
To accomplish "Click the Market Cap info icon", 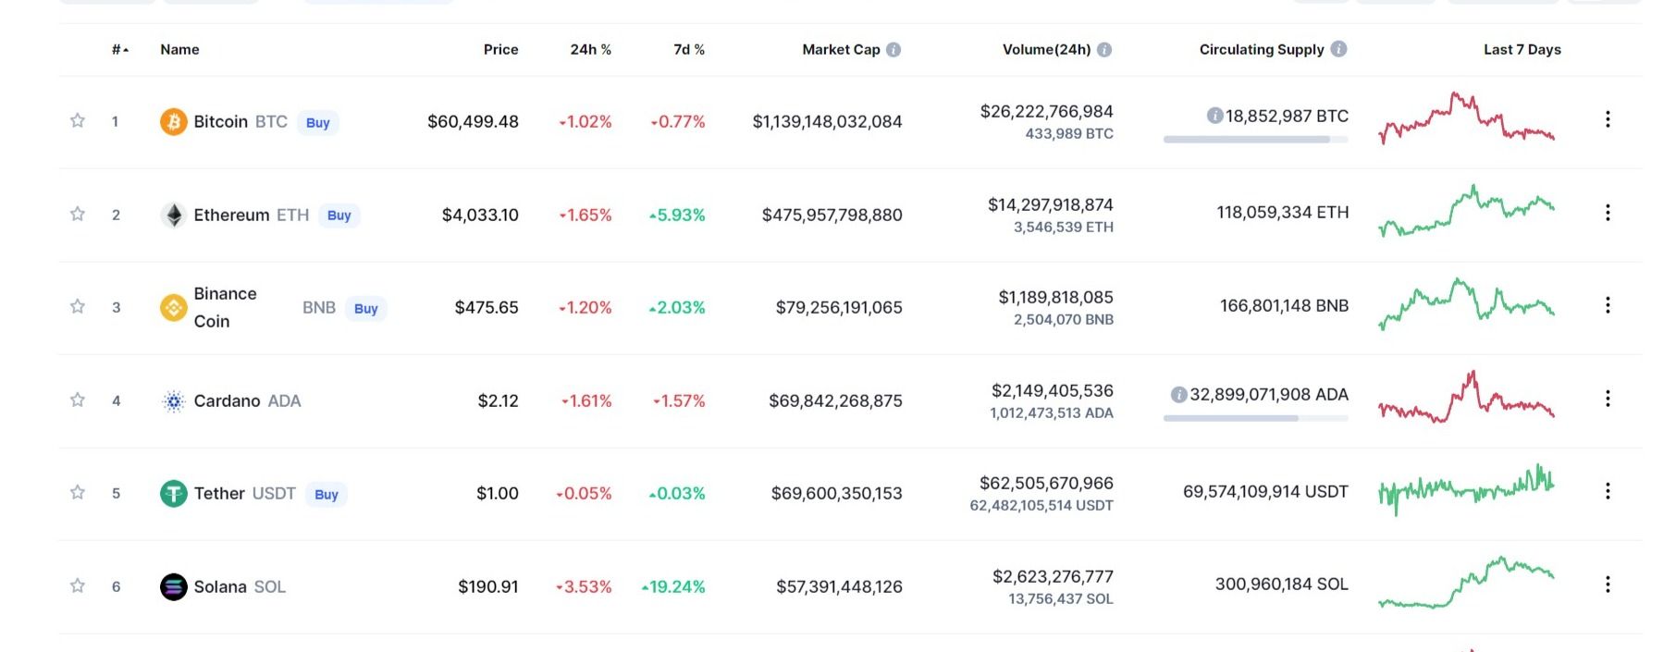I will tap(893, 50).
